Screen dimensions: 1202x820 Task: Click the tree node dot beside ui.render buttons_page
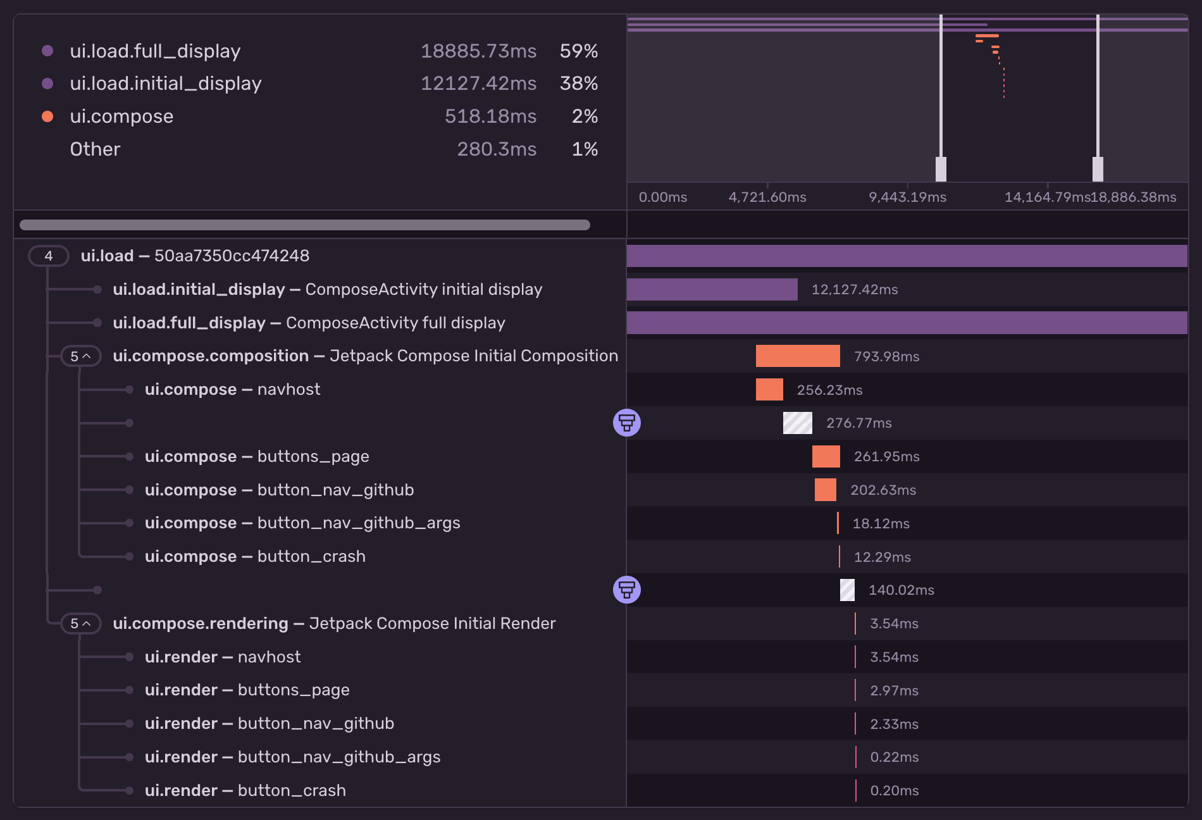pyautogui.click(x=130, y=690)
